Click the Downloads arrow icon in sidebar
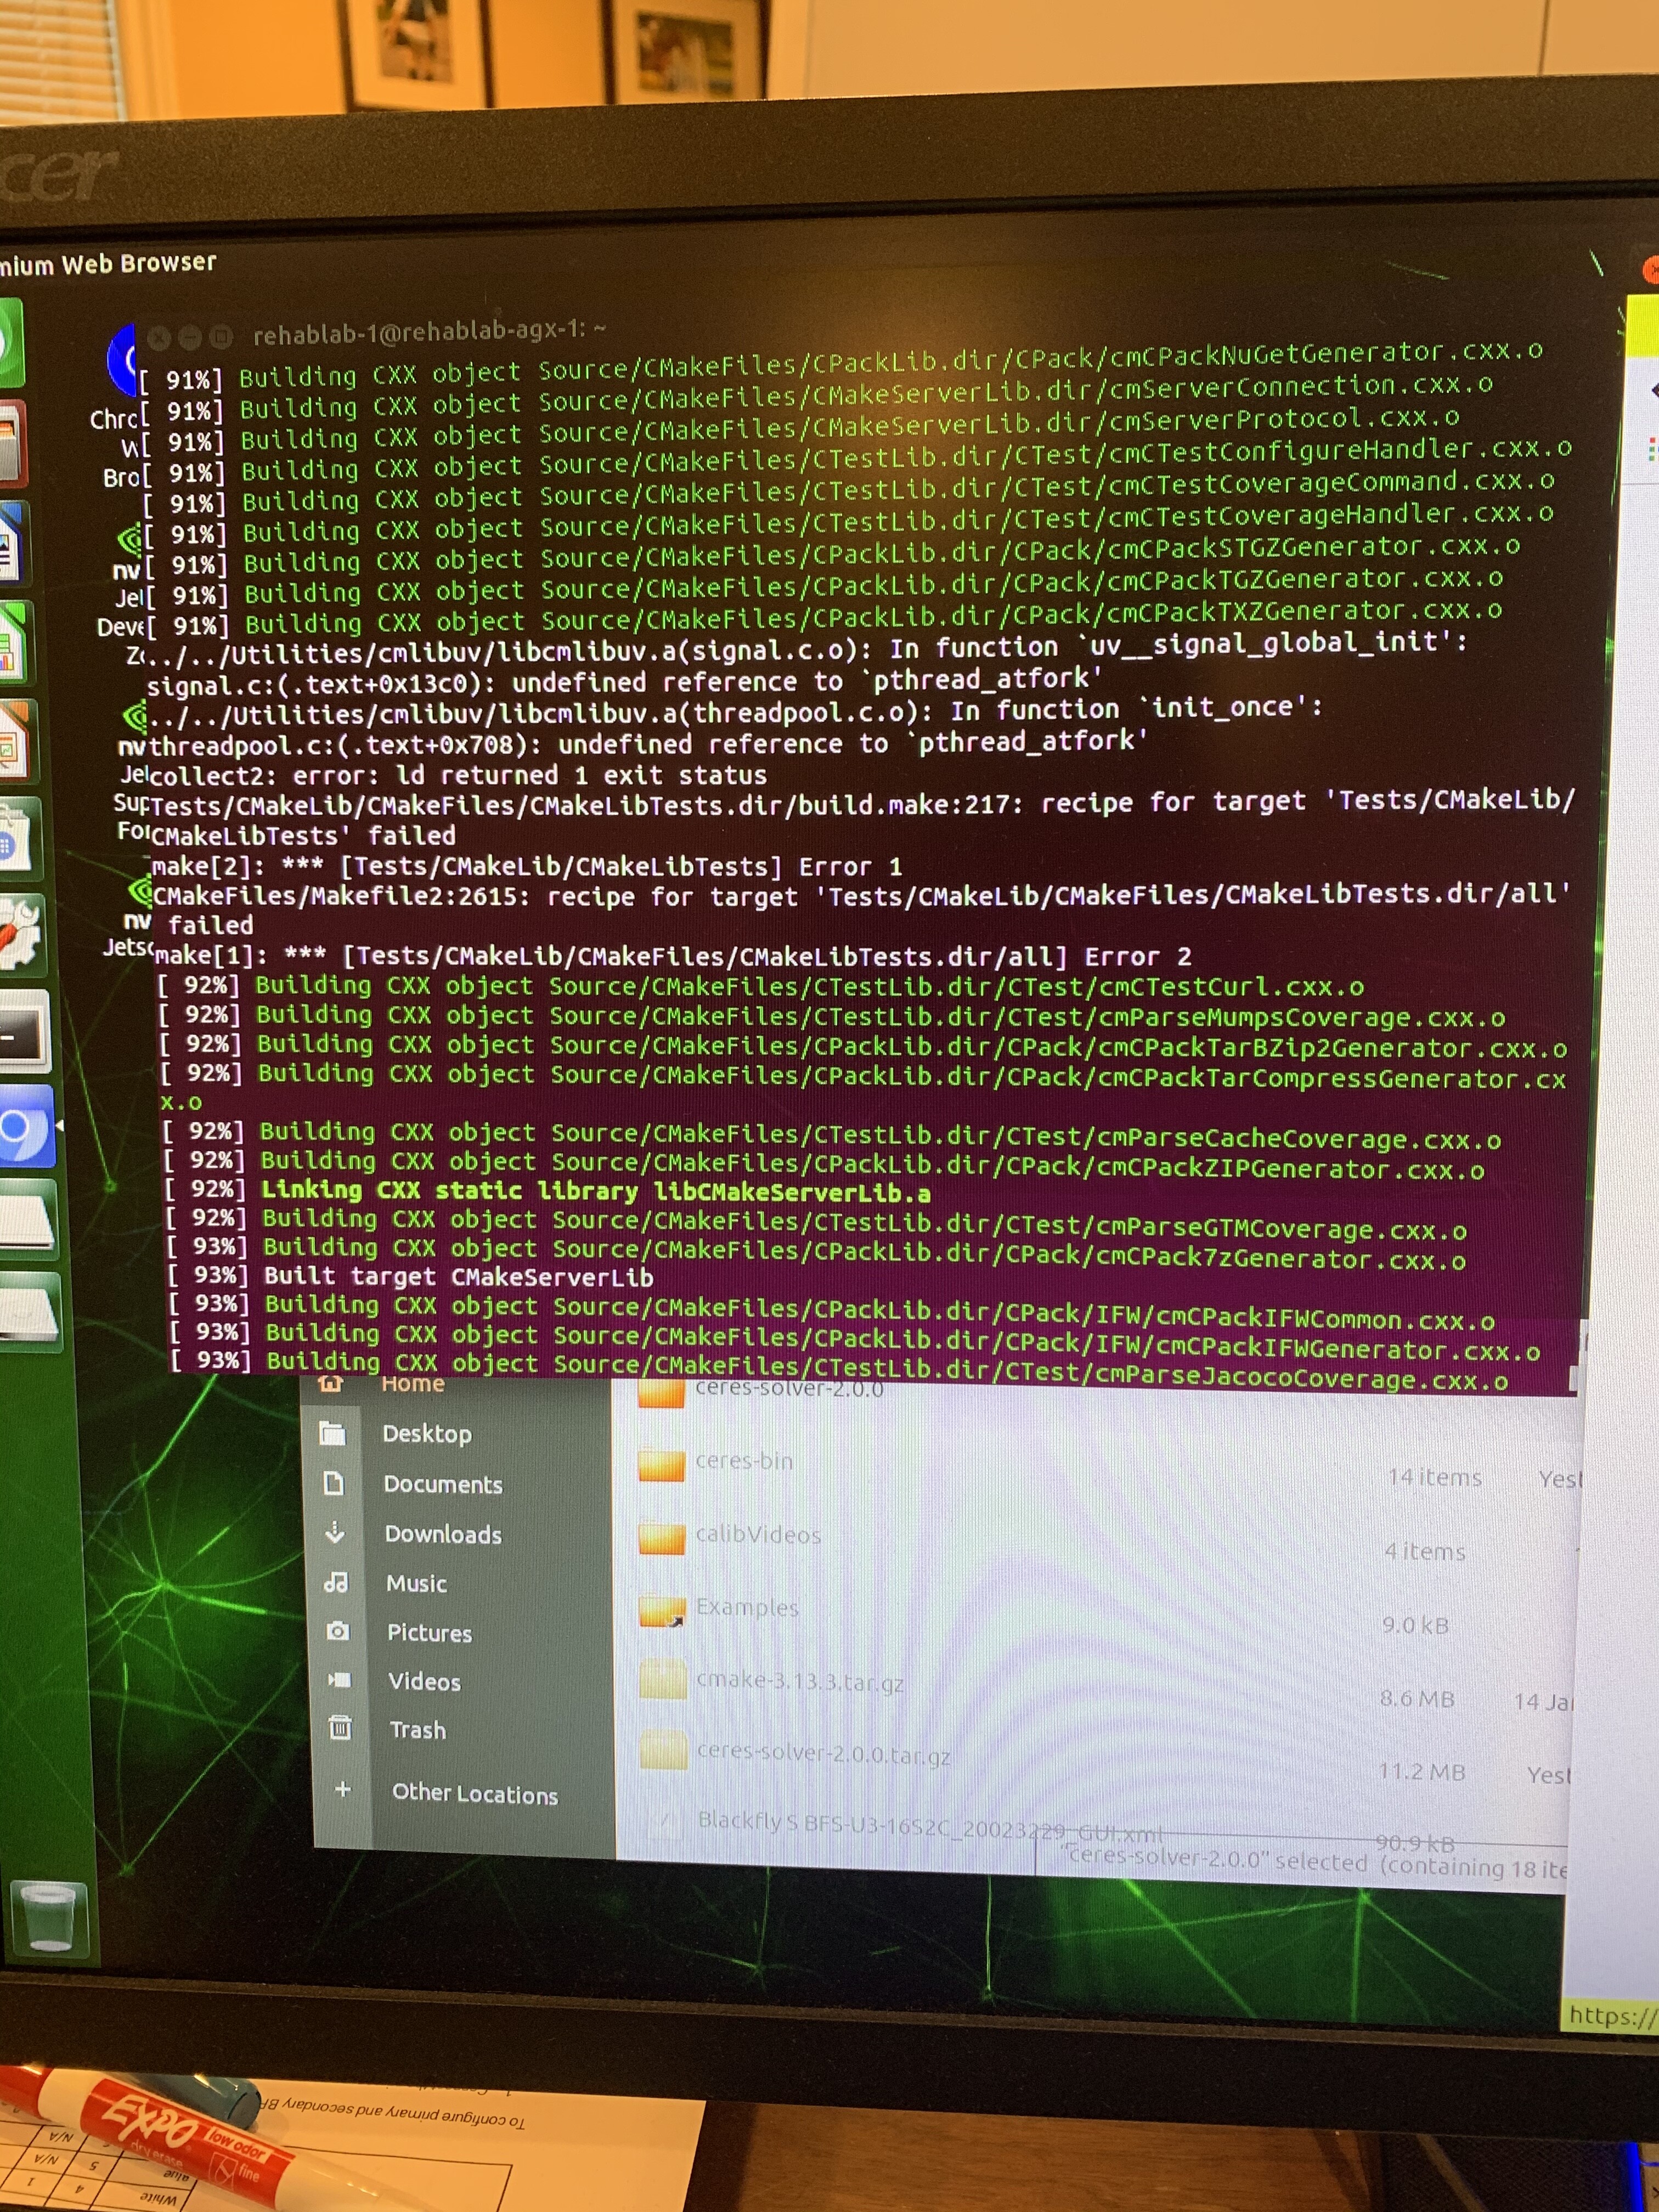 pyautogui.click(x=335, y=1533)
